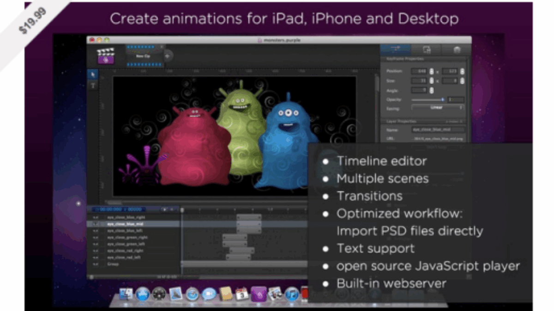
Task: Open iTunes from the Dock
Action: (292, 293)
